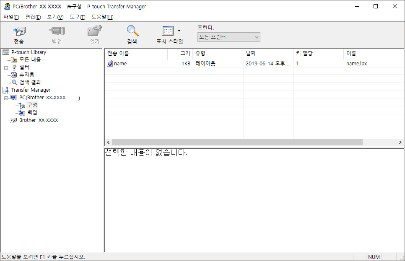Click the P-touch Library icon
Image resolution: width=405 pixels, height=261 pixels.
[6, 52]
